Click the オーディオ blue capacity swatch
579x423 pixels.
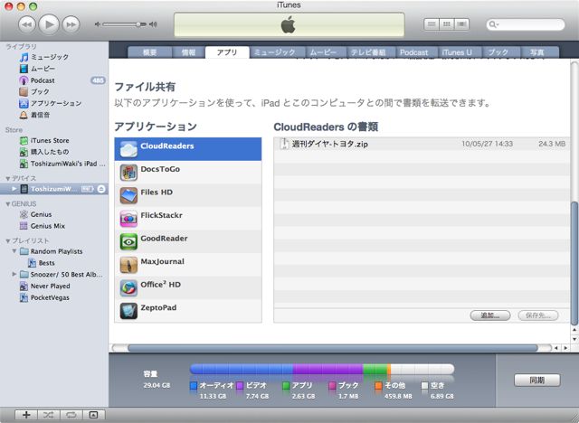[x=193, y=386]
